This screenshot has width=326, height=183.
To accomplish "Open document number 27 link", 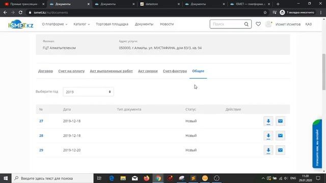I will (x=41, y=121).
